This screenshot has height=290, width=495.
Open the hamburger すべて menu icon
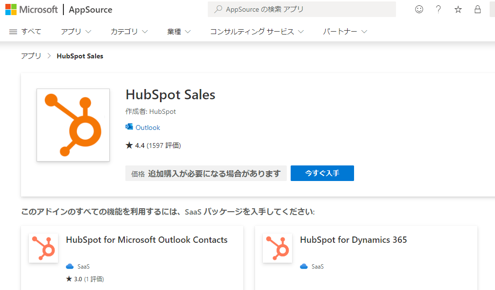click(x=13, y=32)
